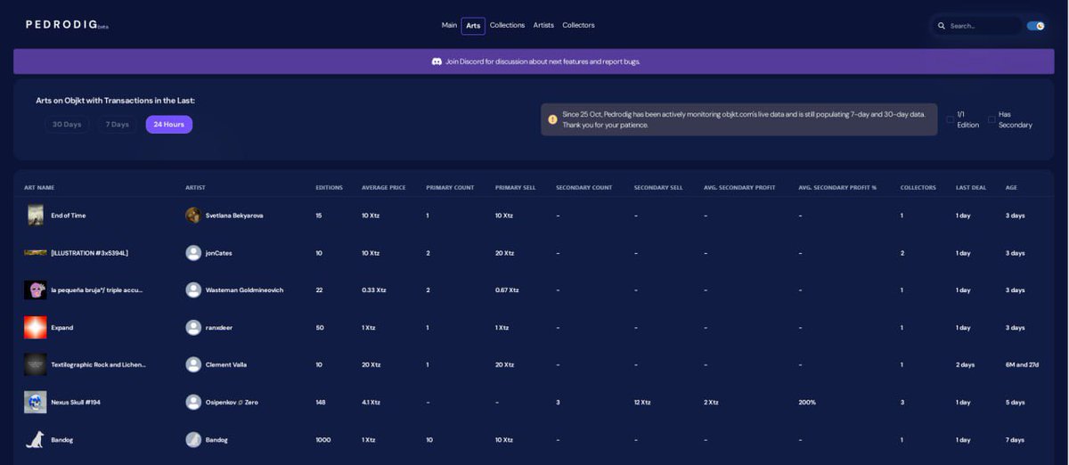Screen dimensions: 1069x465
Task: Open la pequeña bruja artwork thumbnail
Action: [x=36, y=290]
